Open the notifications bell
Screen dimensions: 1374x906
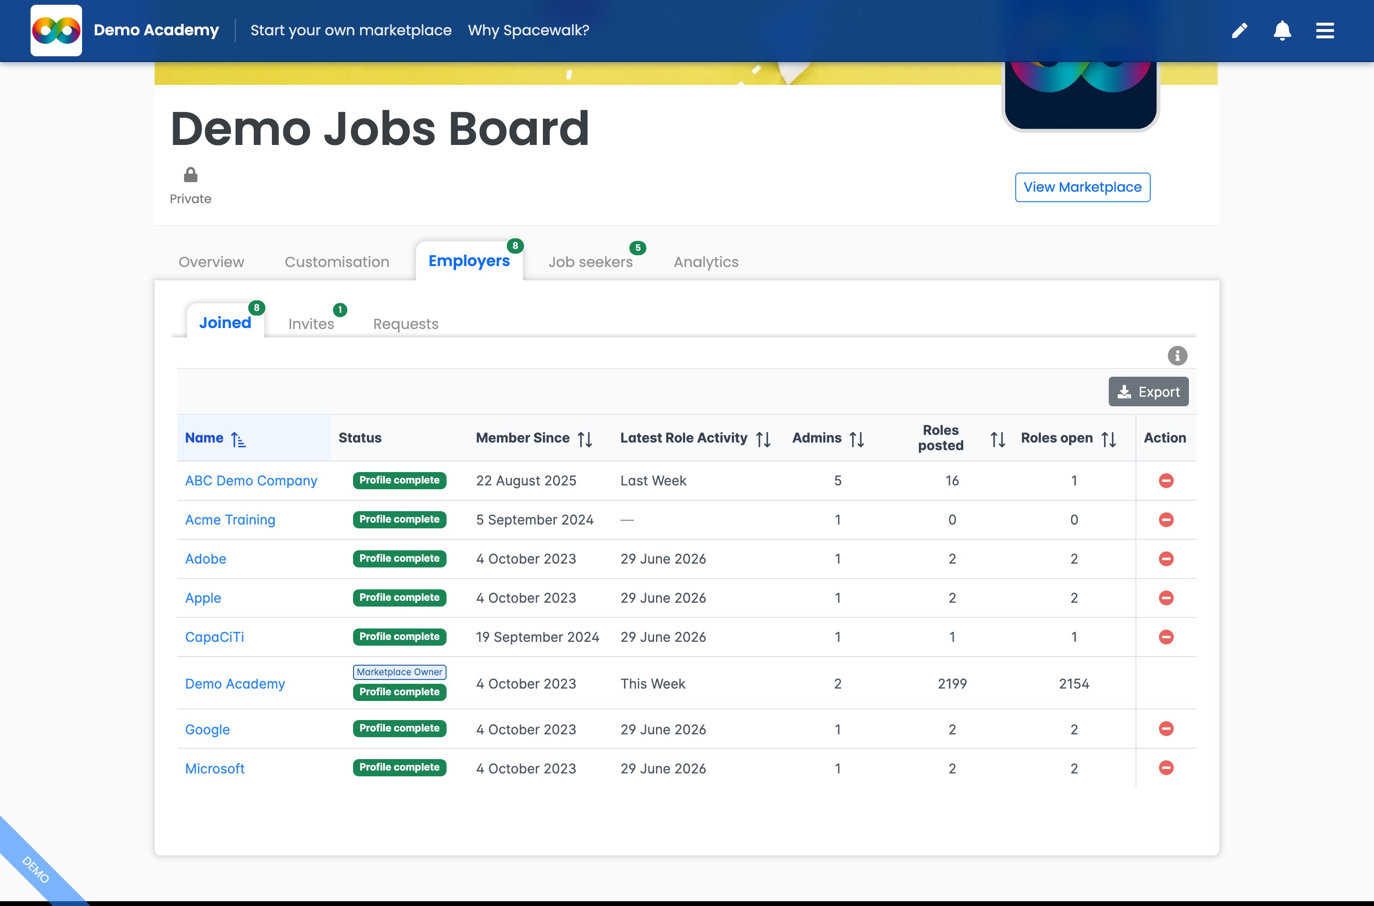tap(1282, 31)
